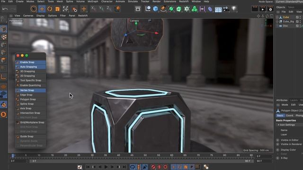Toggle Enable Quantizing
This screenshot has height=170, width=303.
point(30,85)
